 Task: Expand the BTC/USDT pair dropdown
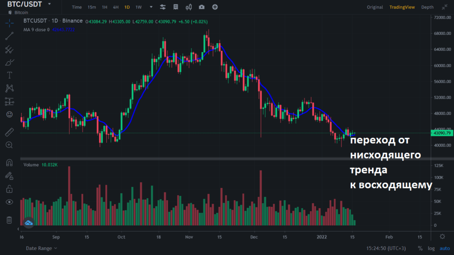click(49, 4)
